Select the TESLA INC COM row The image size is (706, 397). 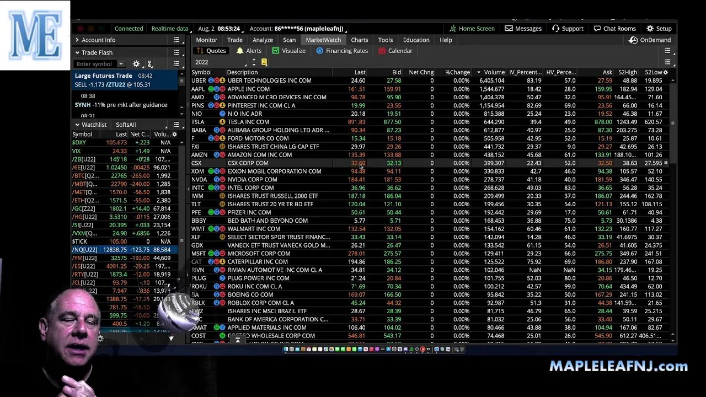(430, 122)
